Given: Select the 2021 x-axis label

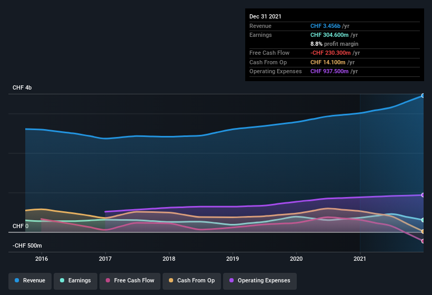Looking at the screenshot, I should point(360,259).
